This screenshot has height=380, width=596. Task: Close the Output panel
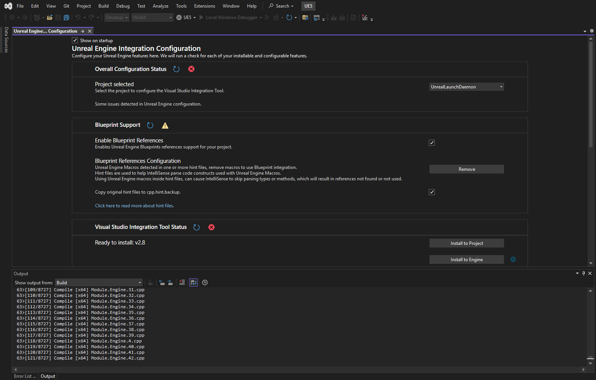590,273
